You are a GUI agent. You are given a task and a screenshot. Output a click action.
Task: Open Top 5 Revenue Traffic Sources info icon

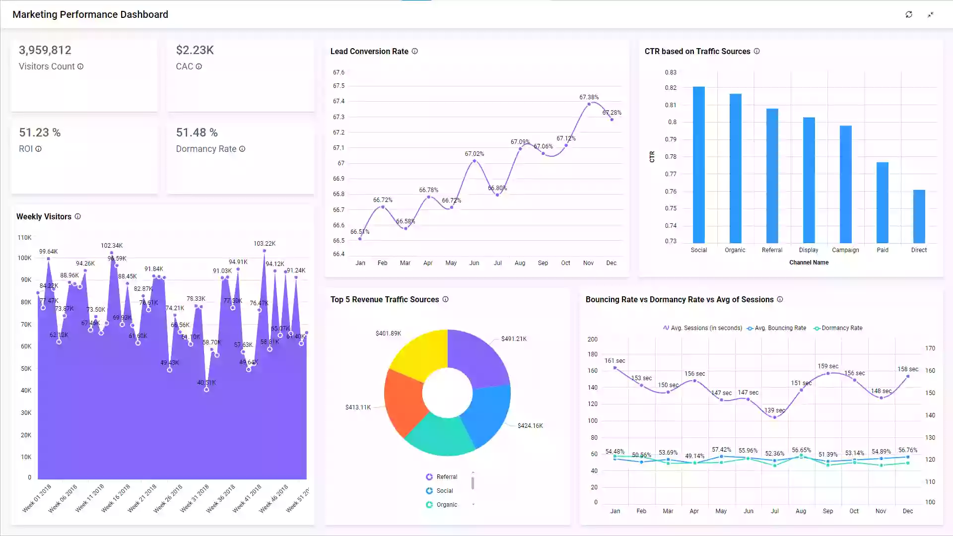click(445, 299)
